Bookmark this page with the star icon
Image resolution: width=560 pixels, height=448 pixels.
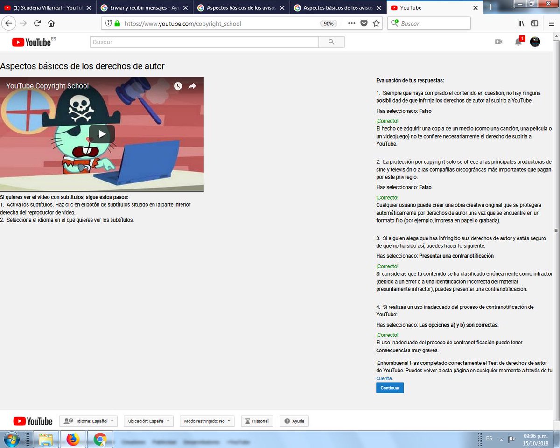[x=376, y=23]
